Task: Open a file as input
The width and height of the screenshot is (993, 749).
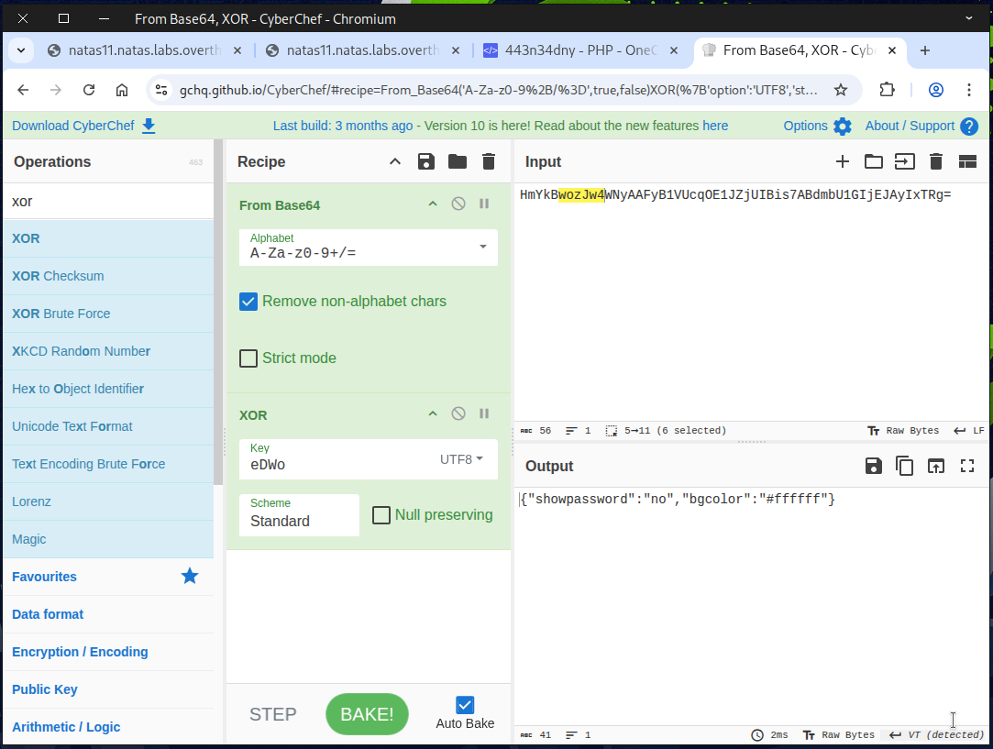Action: pyautogui.click(x=873, y=162)
